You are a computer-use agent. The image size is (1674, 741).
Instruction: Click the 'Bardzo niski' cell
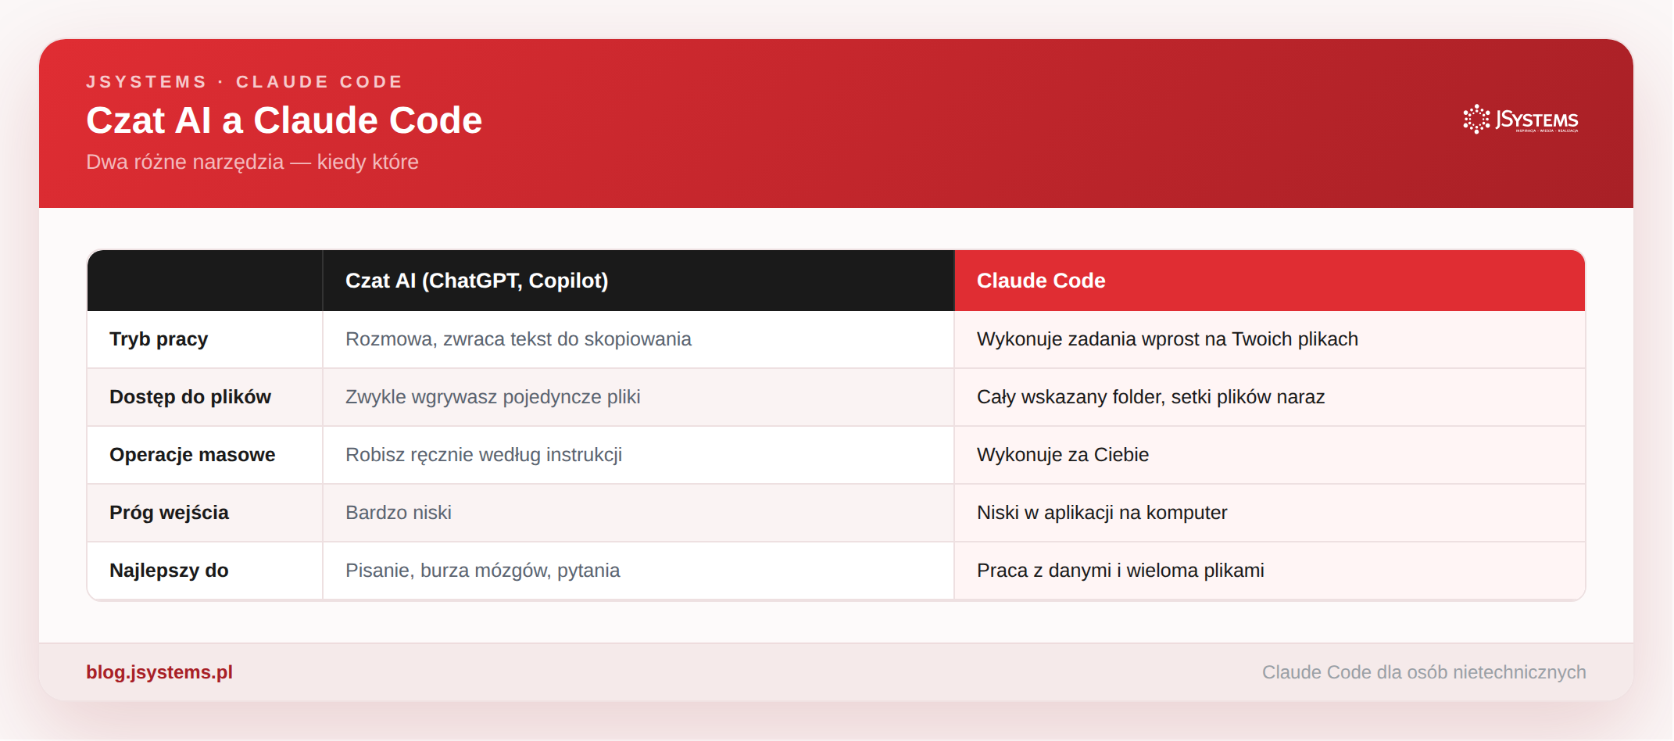tap(638, 513)
